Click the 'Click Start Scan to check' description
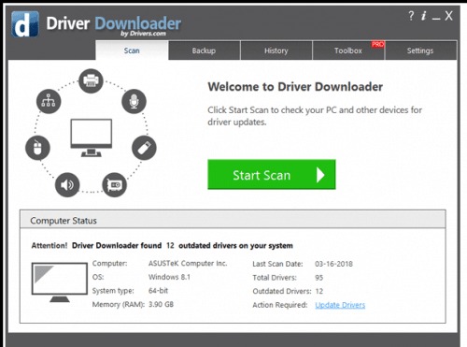Screen dimensions: 467x347 [315, 116]
